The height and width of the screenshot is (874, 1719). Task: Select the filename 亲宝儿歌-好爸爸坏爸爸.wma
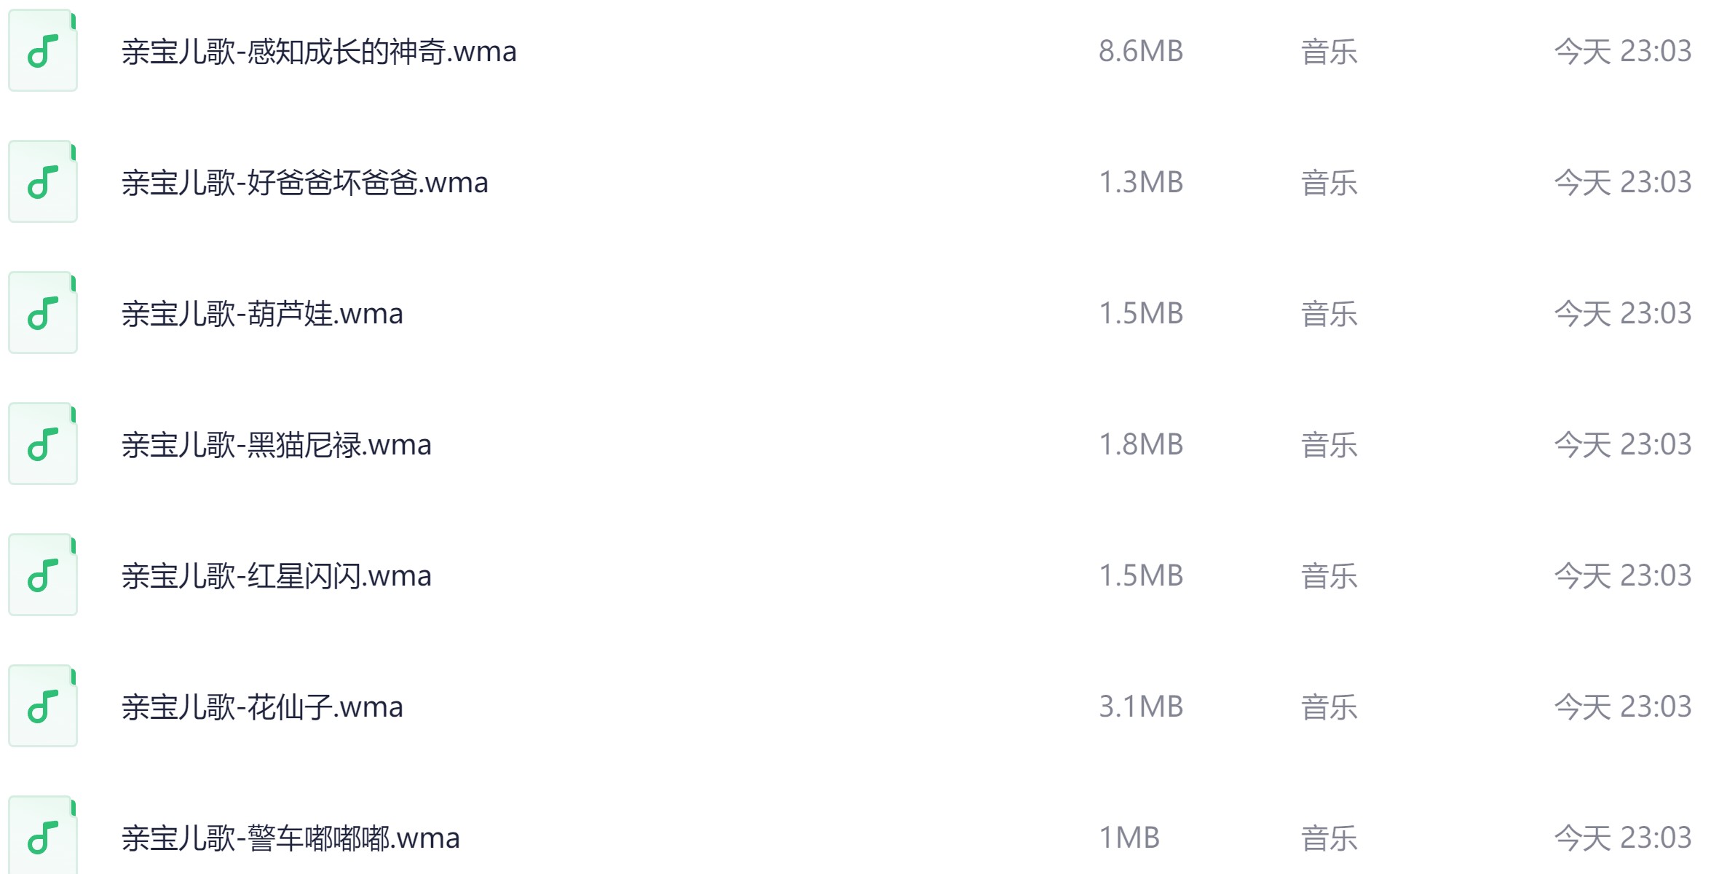(x=304, y=181)
